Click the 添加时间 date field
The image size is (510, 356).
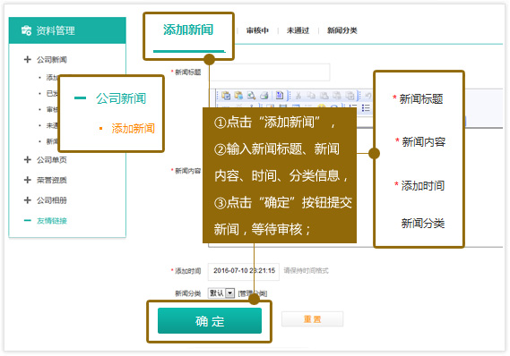244,271
